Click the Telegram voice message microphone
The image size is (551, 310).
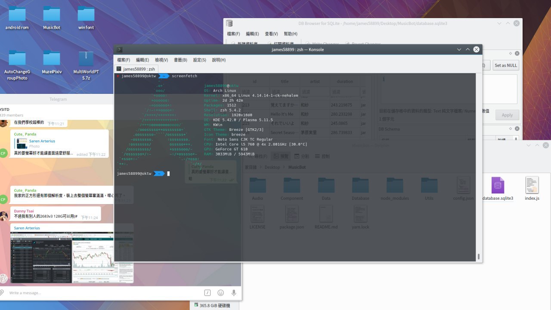click(x=234, y=293)
